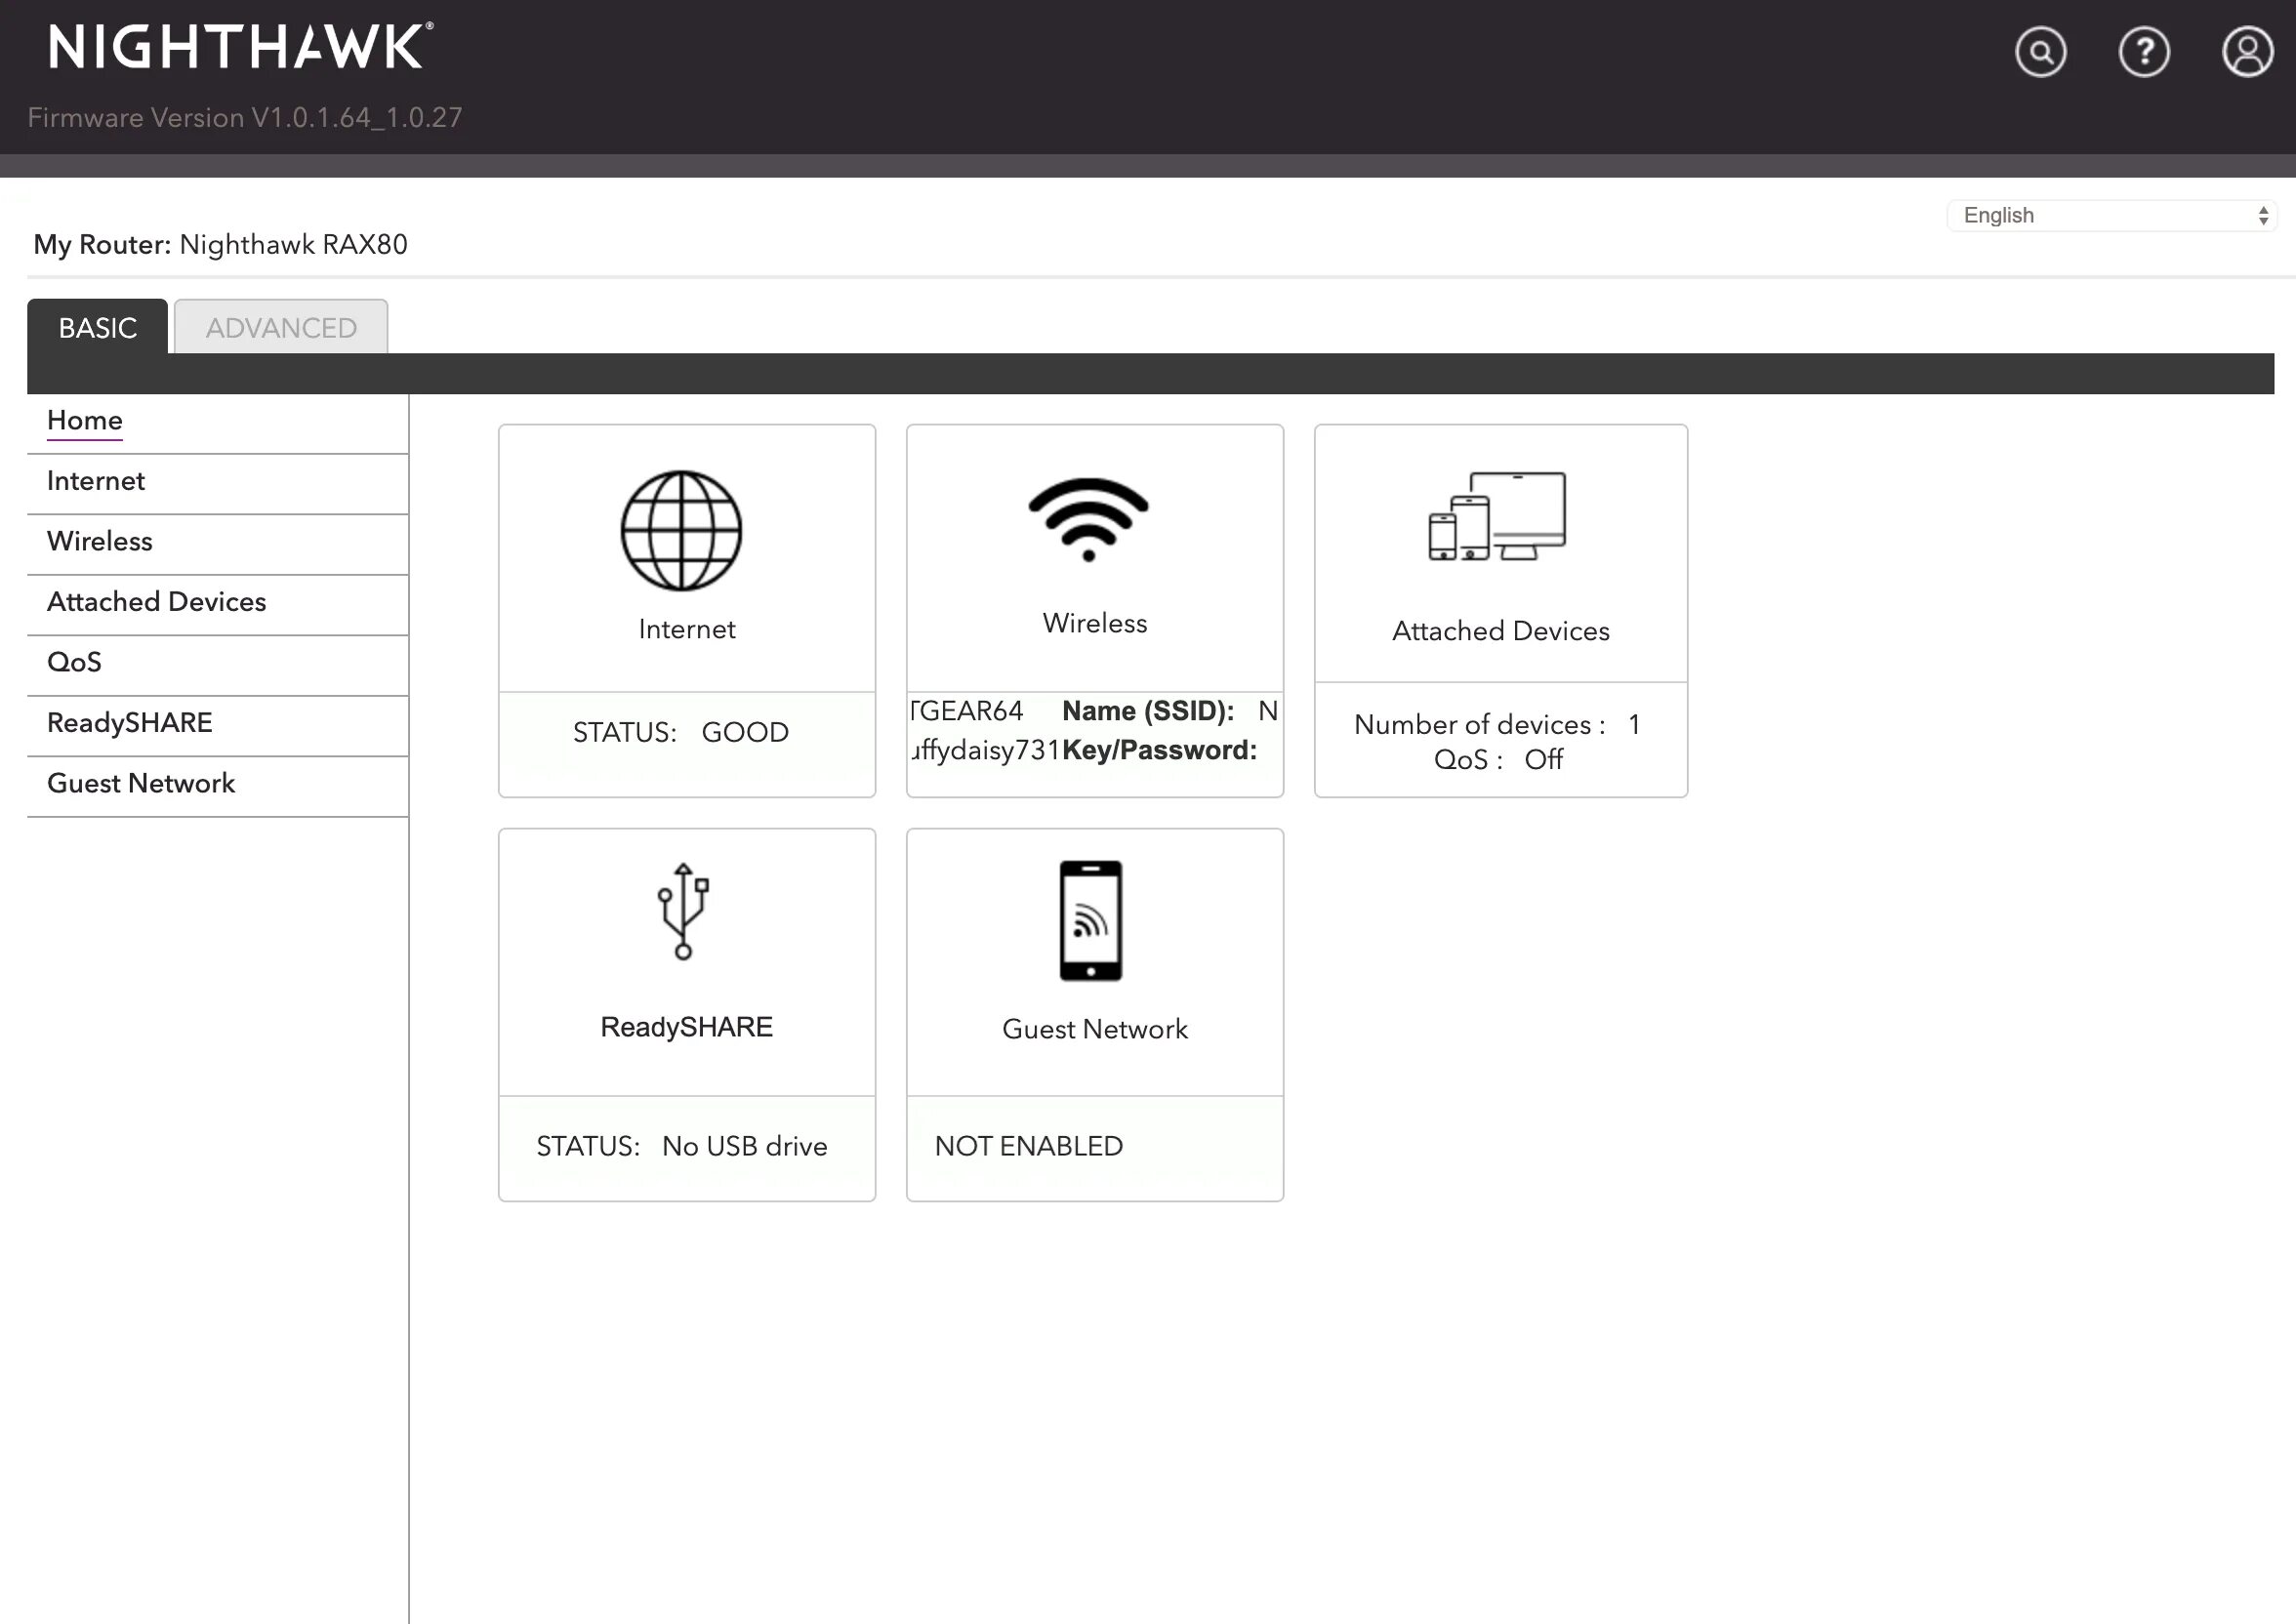Click the 'QoS : Off' status text
This screenshot has height=1624, width=2296.
[x=1498, y=760]
